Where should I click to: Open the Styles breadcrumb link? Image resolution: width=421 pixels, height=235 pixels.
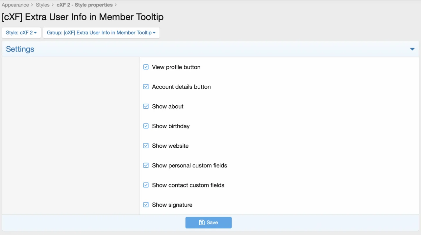click(42, 5)
